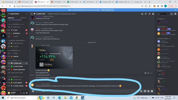
Task: Open the Nitro gift icon
Action: coord(141,91)
